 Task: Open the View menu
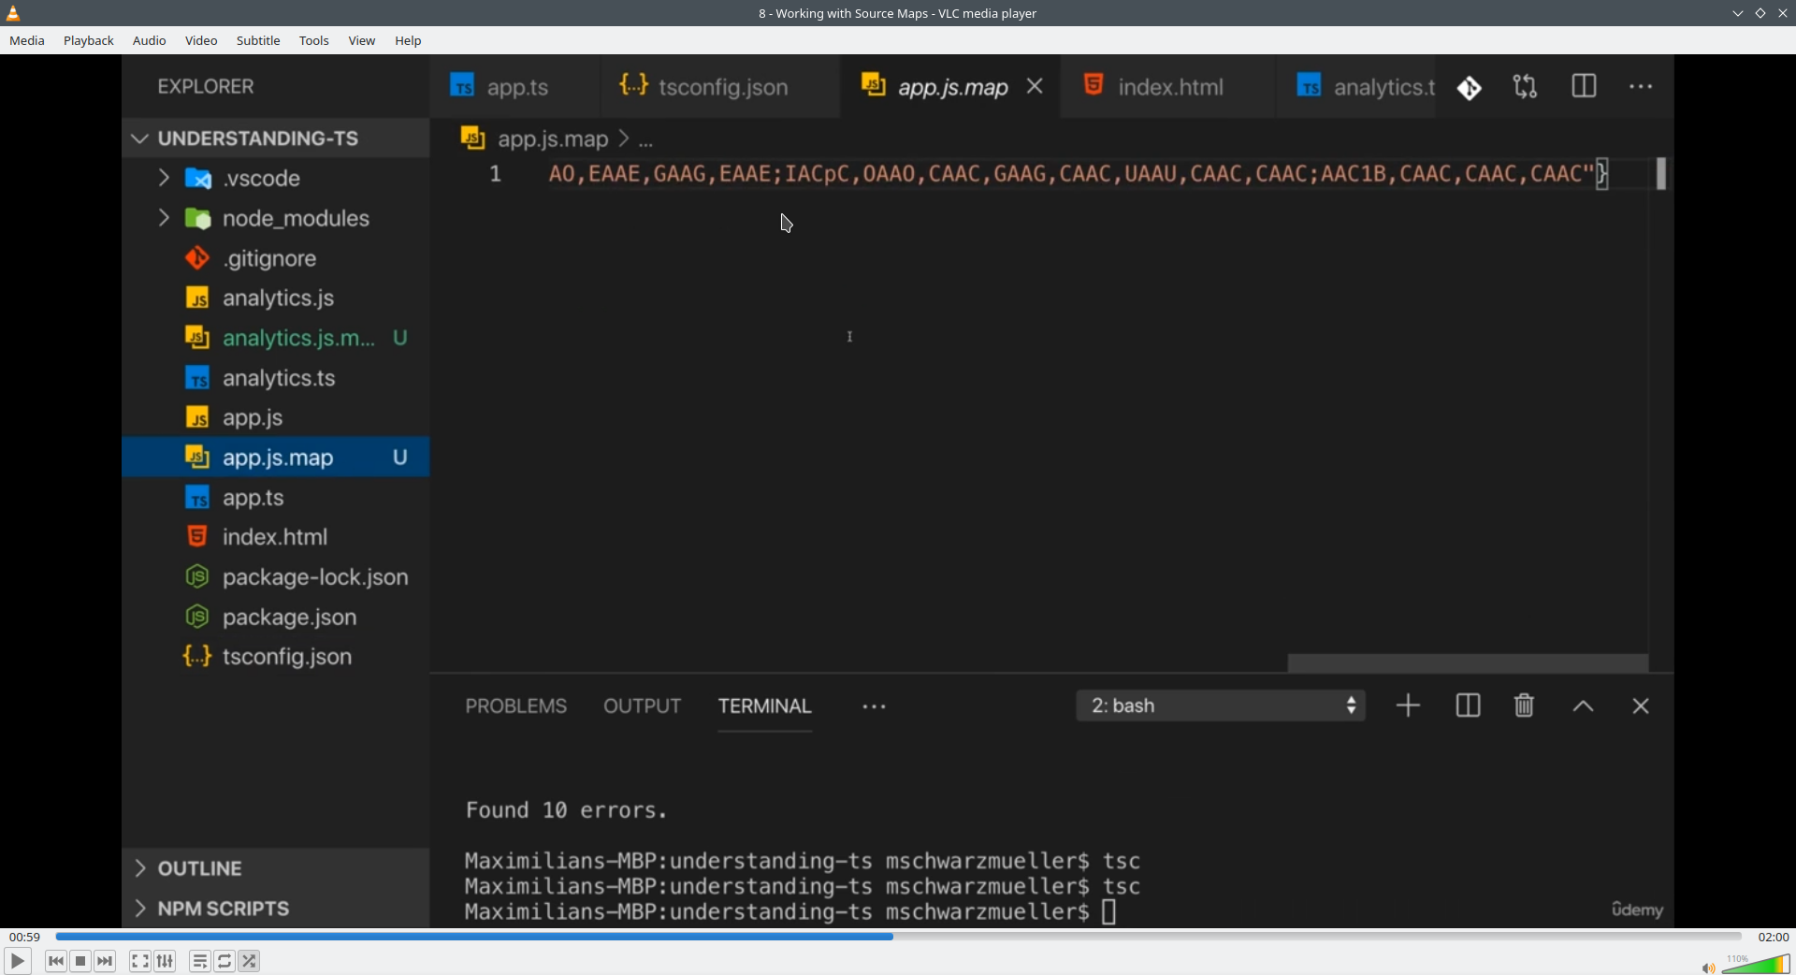tap(362, 41)
